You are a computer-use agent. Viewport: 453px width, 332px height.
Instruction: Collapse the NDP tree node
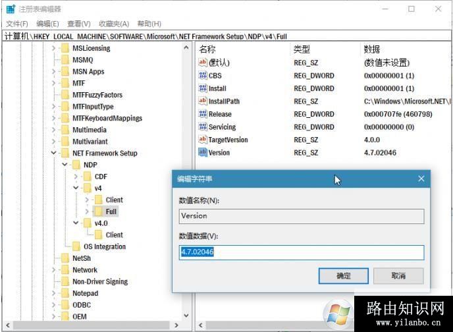click(x=65, y=165)
